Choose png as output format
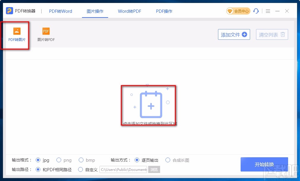The image size is (300, 181). [59, 160]
